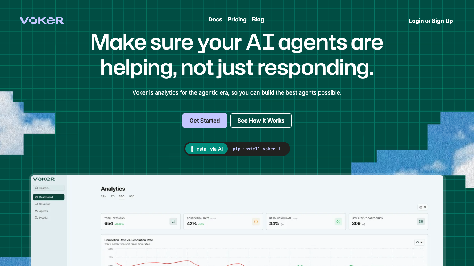Select the 7D time range tab
Screen dimensions: 474x266
pyautogui.click(x=113, y=196)
